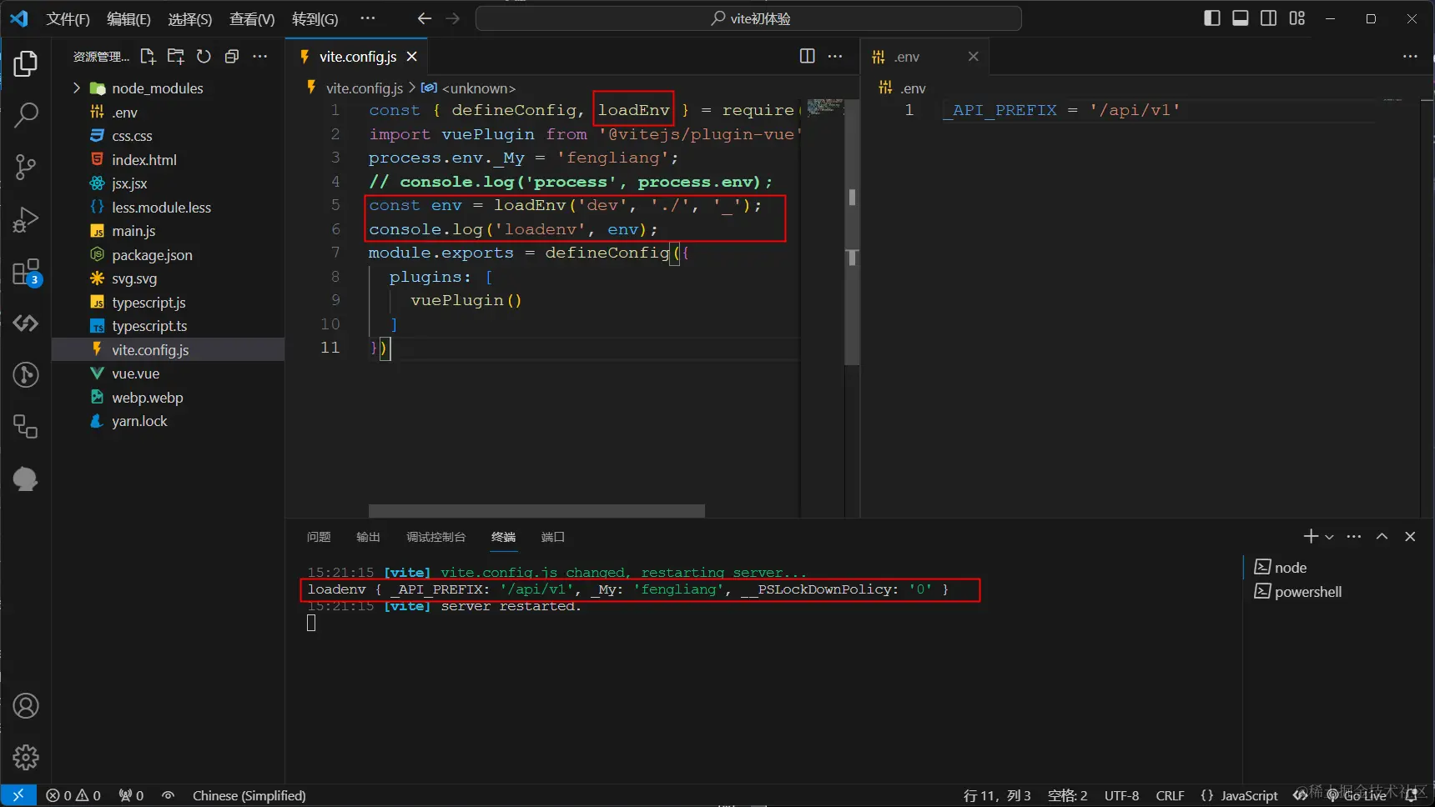Open more actions for left editor group

835,56
